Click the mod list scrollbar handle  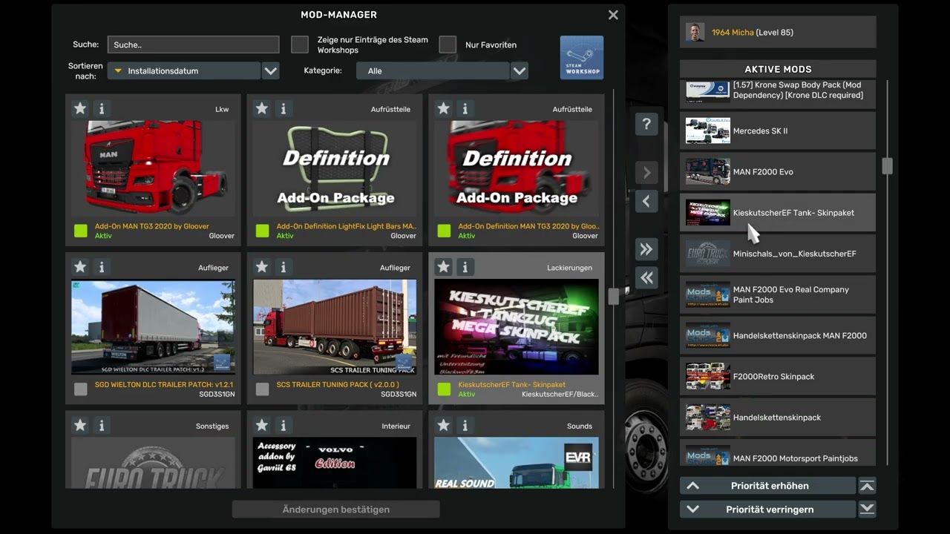pos(613,296)
